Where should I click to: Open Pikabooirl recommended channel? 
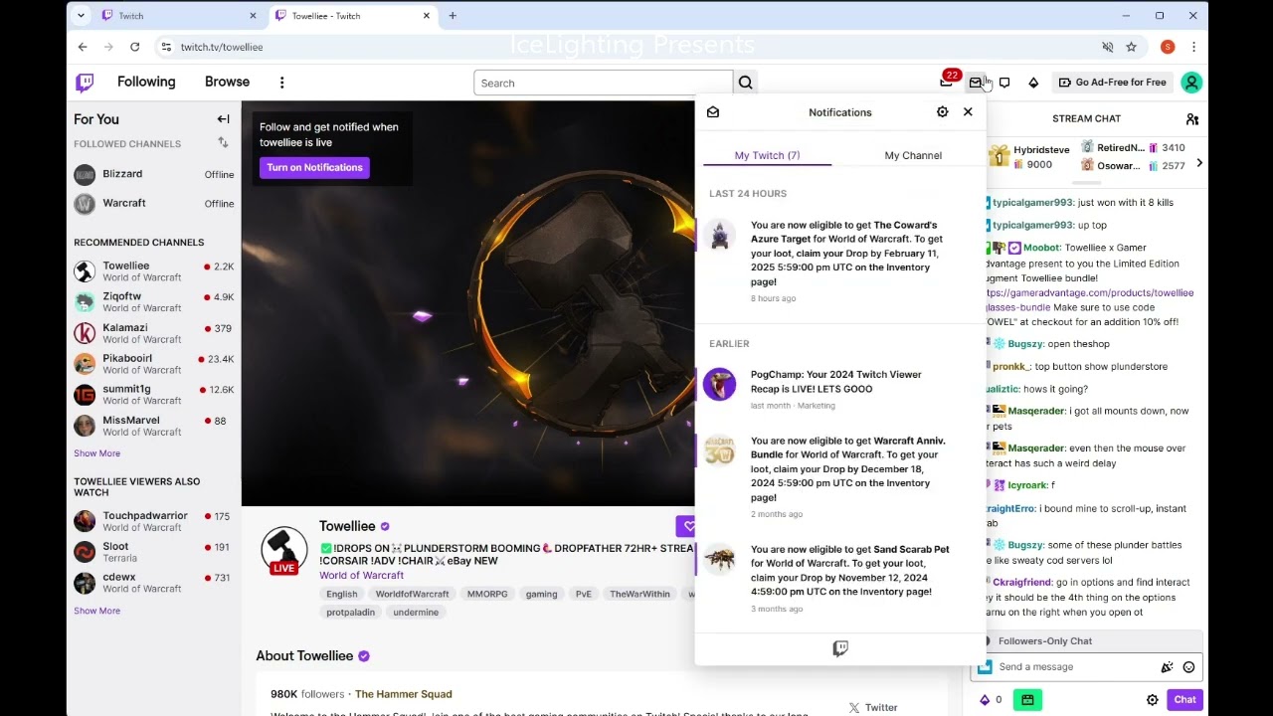click(x=154, y=363)
